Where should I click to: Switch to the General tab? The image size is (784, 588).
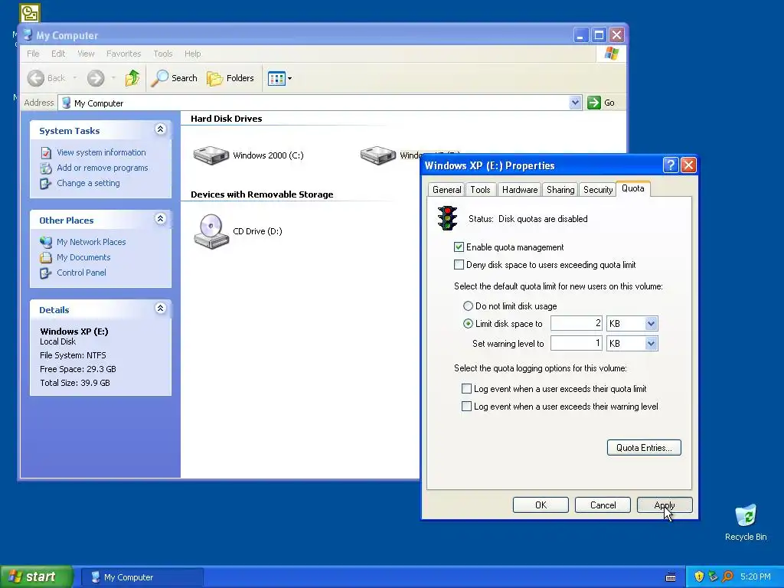[446, 190]
